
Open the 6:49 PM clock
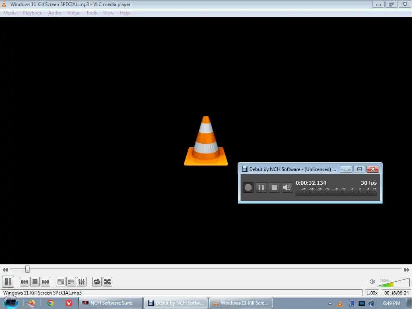tap(391, 303)
